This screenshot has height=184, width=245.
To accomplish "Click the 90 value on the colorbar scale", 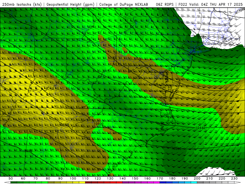I will tap(60, 178).
